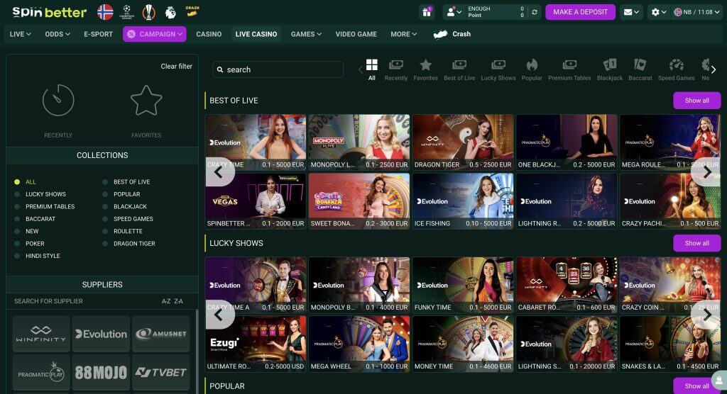Click Show all for Best of Live

coord(696,101)
